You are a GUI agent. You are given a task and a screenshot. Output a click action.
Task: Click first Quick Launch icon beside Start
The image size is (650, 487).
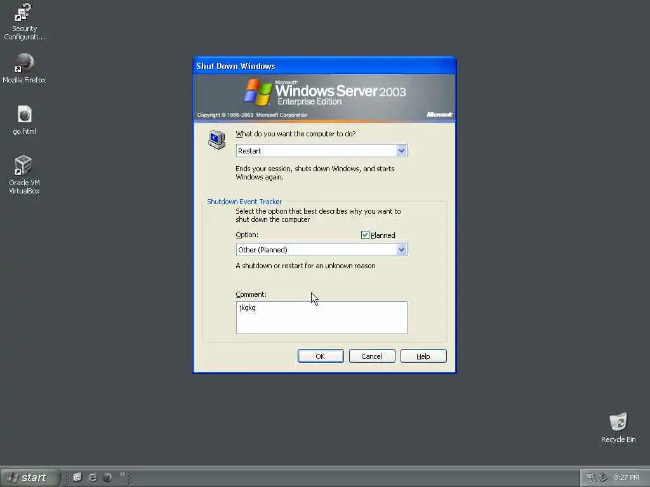[x=77, y=477]
